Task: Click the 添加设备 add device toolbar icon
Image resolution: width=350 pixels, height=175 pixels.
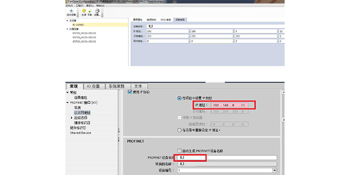Action: [x=71, y=13]
